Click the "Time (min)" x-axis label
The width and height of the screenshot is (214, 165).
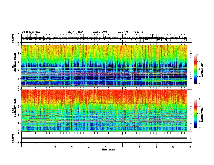click(x=108, y=150)
